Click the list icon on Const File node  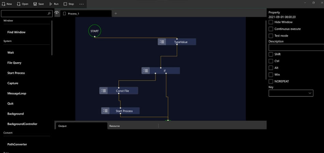104,91
